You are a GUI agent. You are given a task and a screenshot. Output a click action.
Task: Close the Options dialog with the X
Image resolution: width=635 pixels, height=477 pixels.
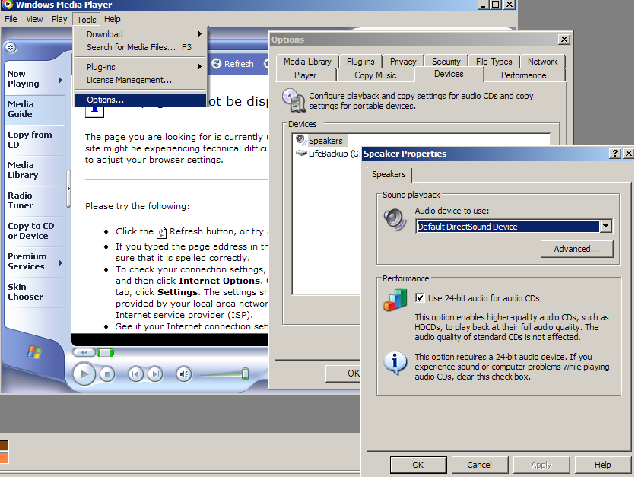click(x=564, y=40)
